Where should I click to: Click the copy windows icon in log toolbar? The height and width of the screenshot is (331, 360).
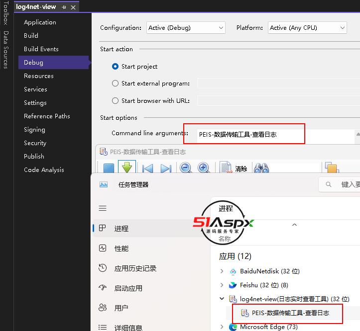point(332,167)
